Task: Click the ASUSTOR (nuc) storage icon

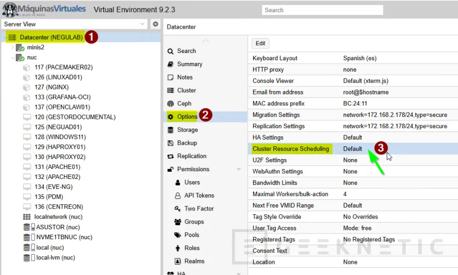Action: point(29,227)
